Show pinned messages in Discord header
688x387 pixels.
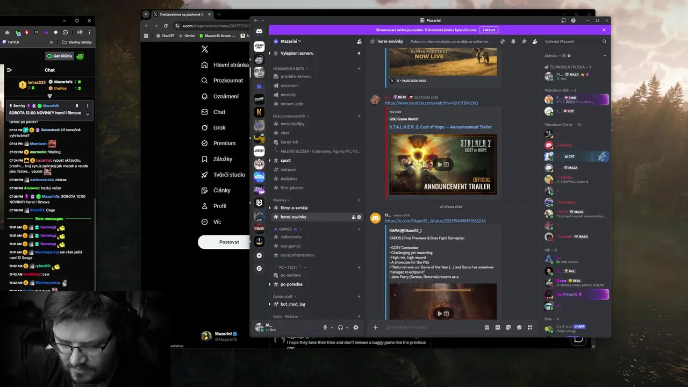pyautogui.click(x=524, y=41)
